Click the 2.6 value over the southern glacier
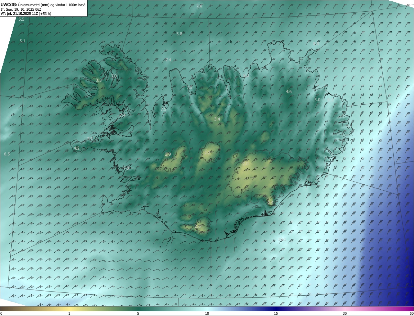 [x=198, y=226]
